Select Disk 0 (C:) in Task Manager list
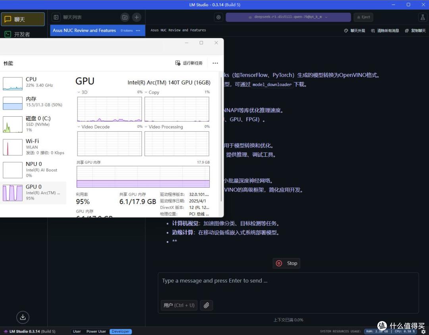 (33, 124)
